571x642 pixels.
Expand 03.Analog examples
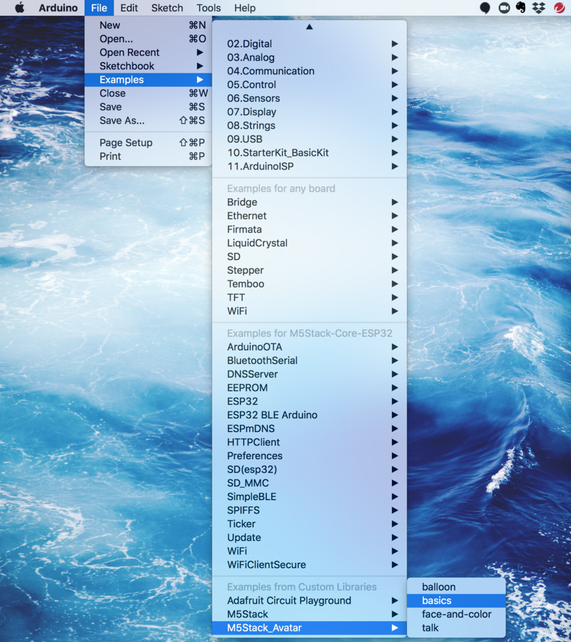[310, 57]
